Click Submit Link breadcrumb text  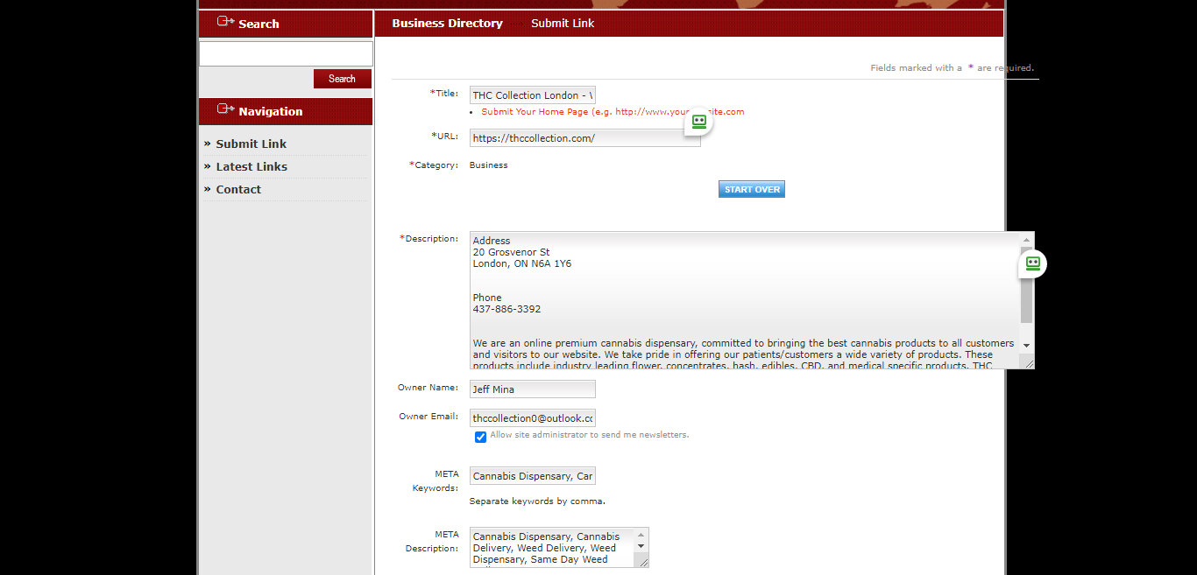pos(563,24)
